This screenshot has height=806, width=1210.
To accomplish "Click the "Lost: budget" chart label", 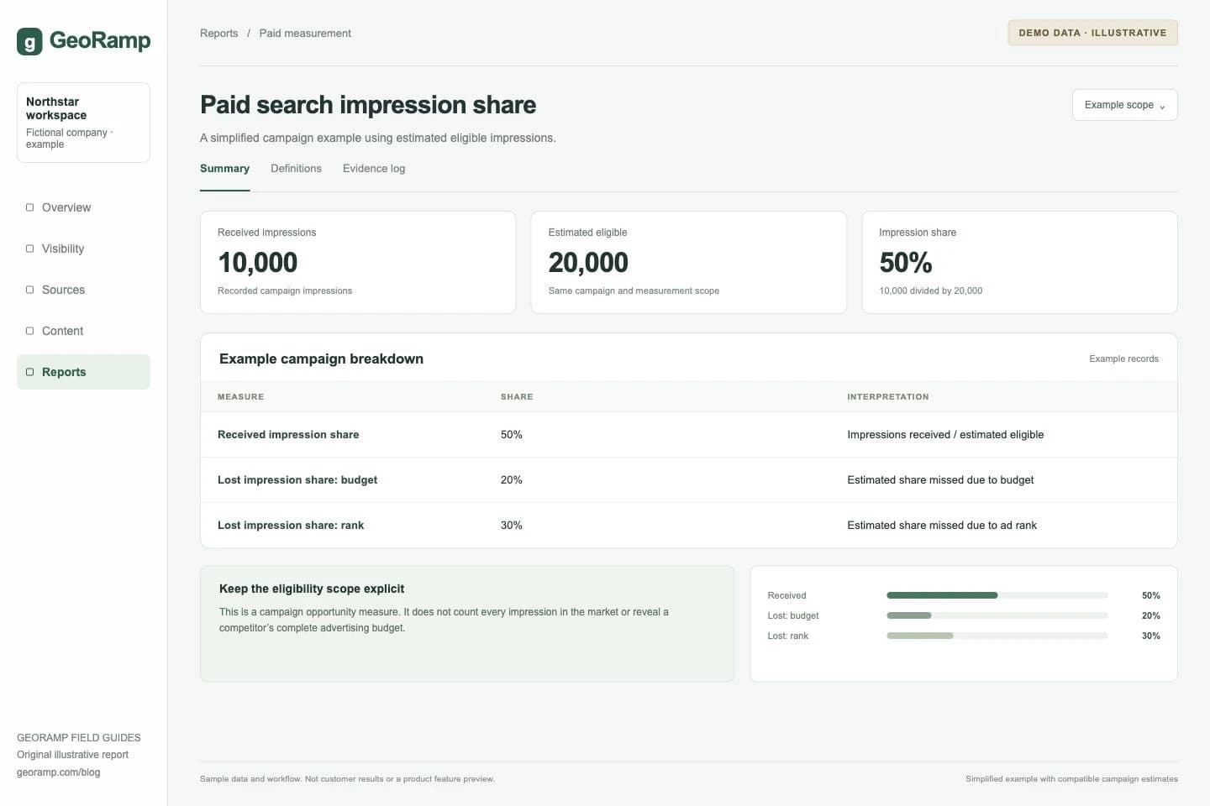I will [792, 615].
